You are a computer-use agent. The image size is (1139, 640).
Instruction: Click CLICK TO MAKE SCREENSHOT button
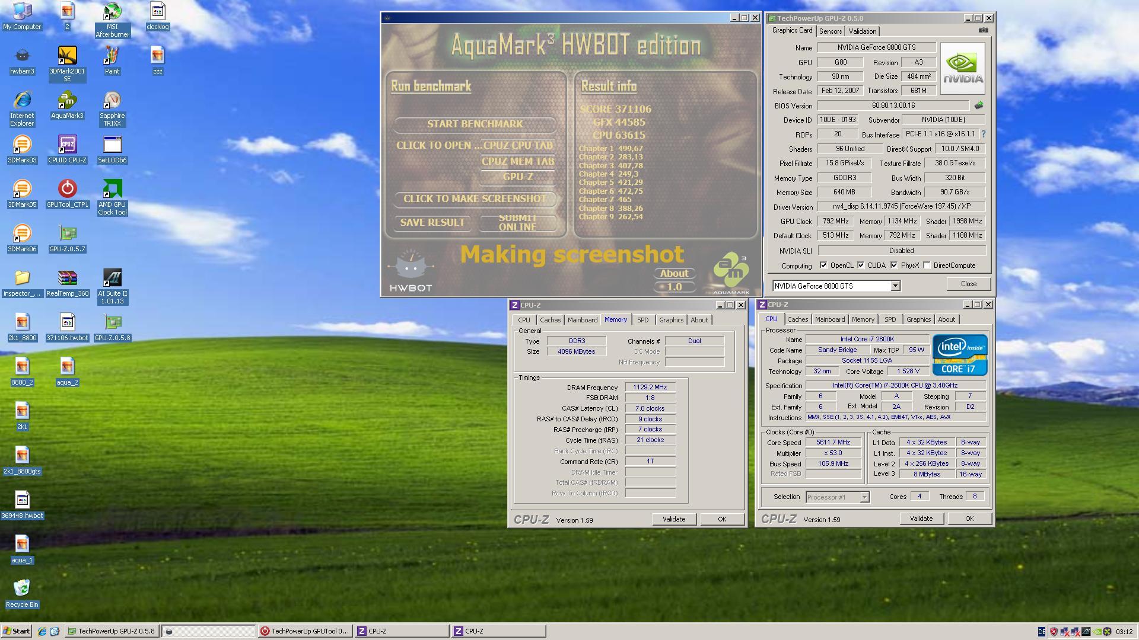(x=475, y=199)
